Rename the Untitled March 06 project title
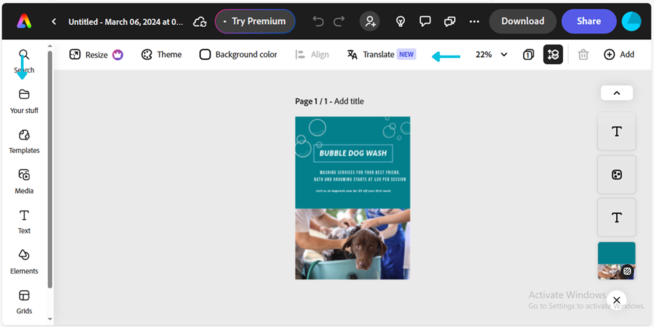 point(126,22)
